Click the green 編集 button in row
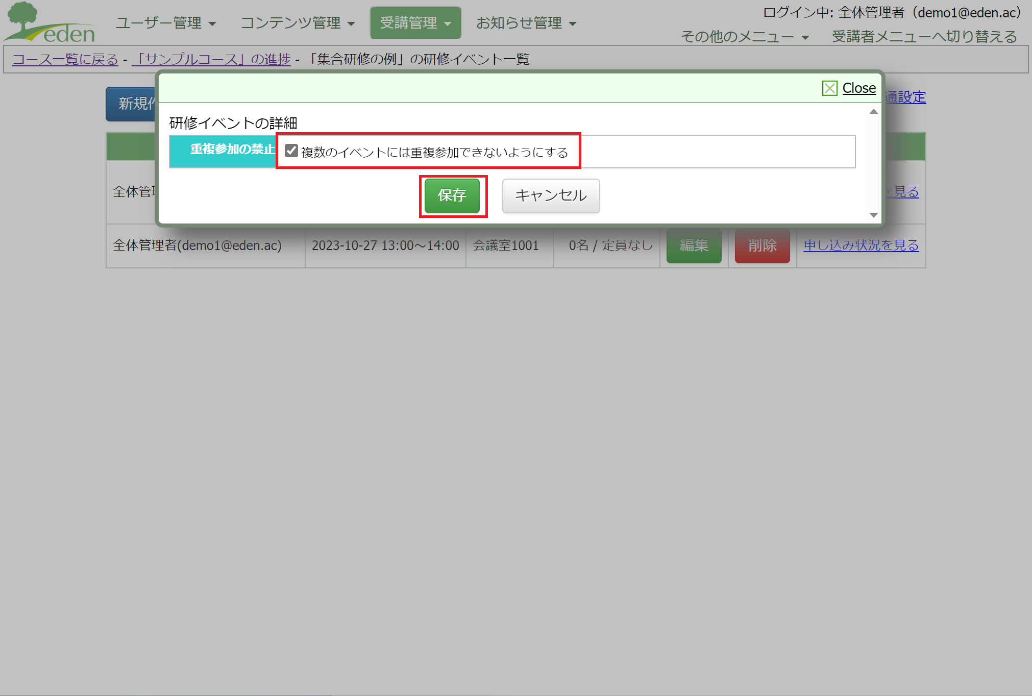Screen dimensions: 1032x696 point(694,246)
